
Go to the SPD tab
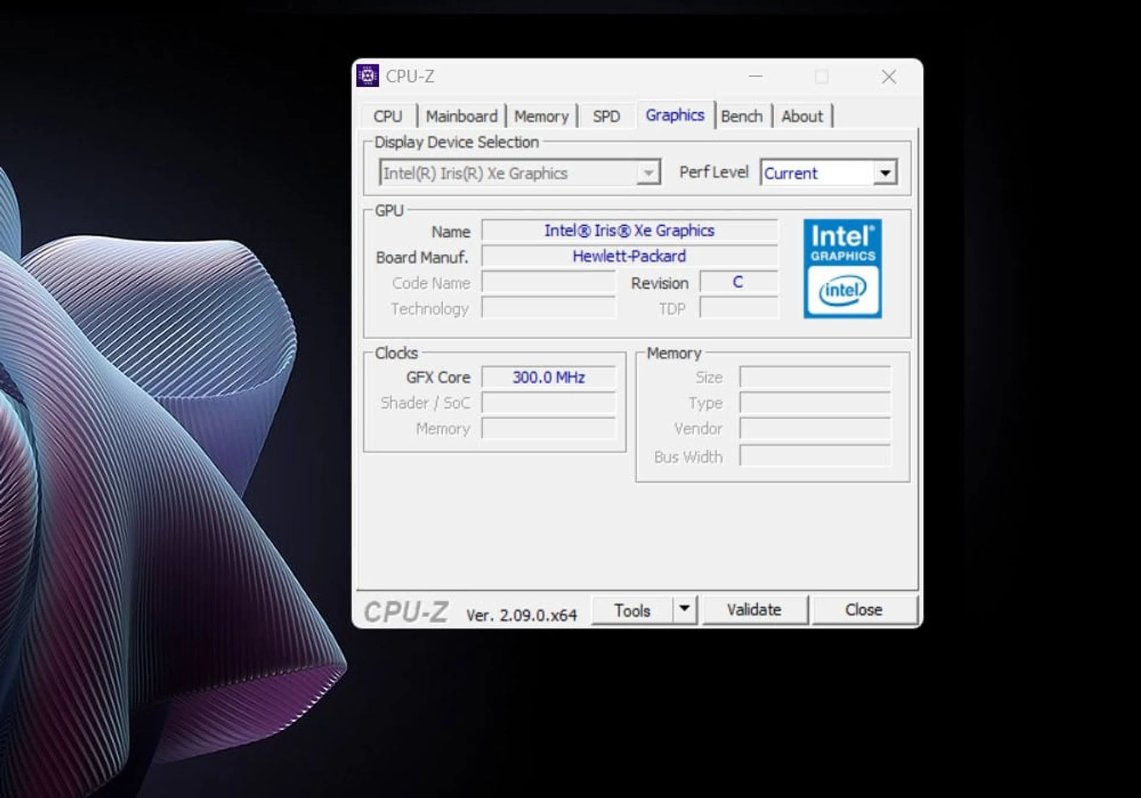pyautogui.click(x=606, y=116)
